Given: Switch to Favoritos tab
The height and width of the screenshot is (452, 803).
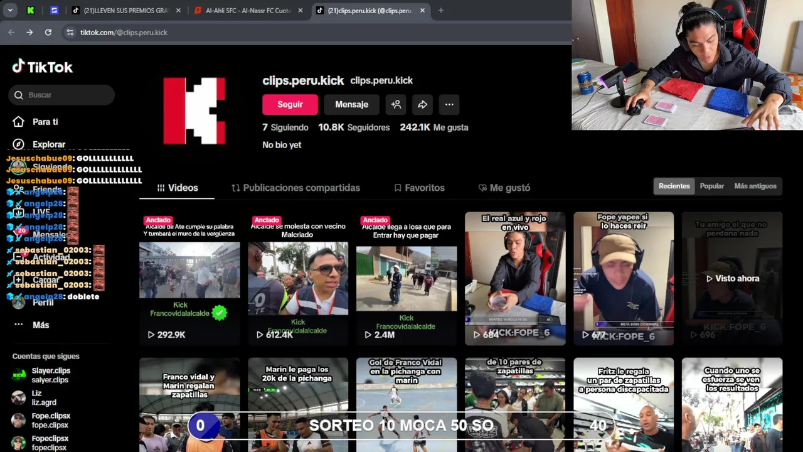Looking at the screenshot, I should point(419,188).
